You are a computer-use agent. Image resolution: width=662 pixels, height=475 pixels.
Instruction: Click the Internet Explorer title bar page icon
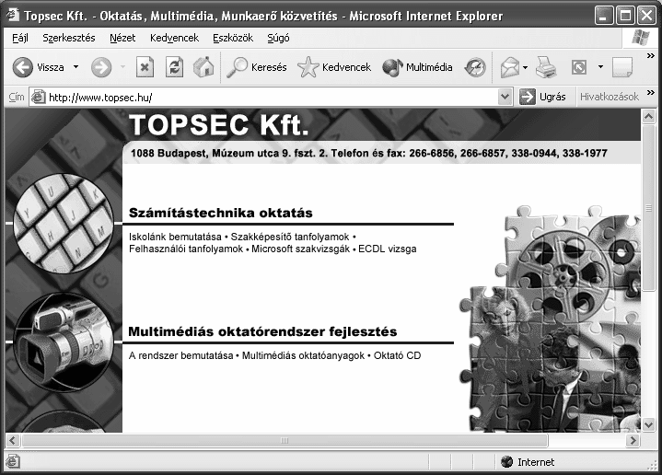[12, 16]
